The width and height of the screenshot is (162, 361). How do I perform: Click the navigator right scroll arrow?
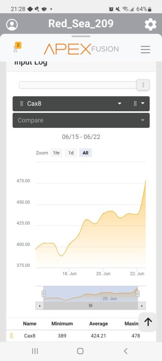tap(142, 306)
